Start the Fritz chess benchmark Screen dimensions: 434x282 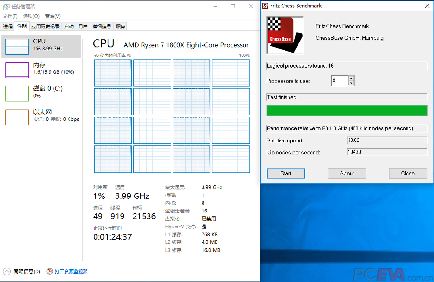pos(285,173)
